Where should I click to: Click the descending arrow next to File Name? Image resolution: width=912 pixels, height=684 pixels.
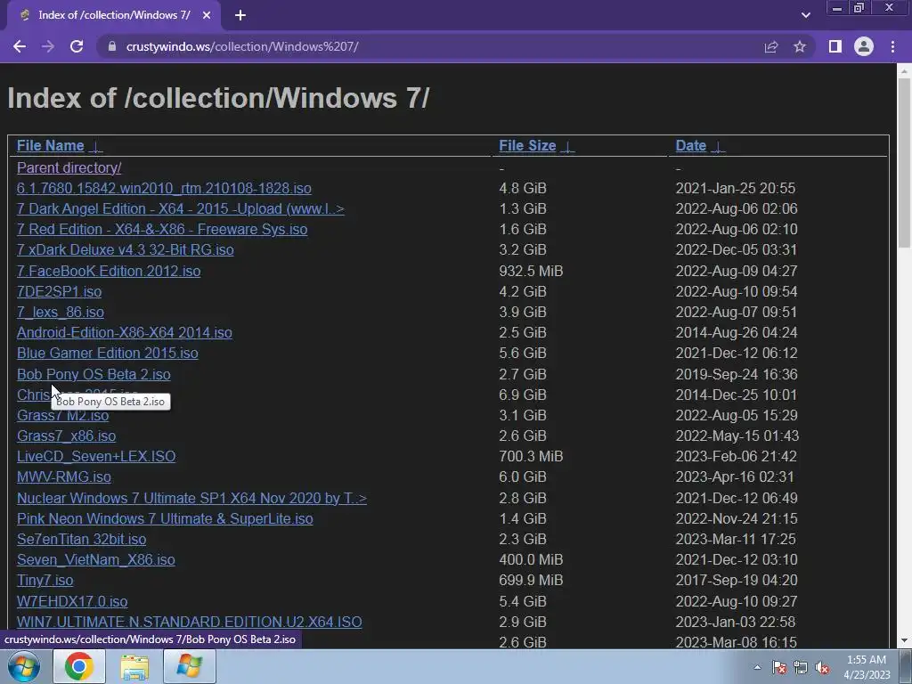[x=96, y=147]
